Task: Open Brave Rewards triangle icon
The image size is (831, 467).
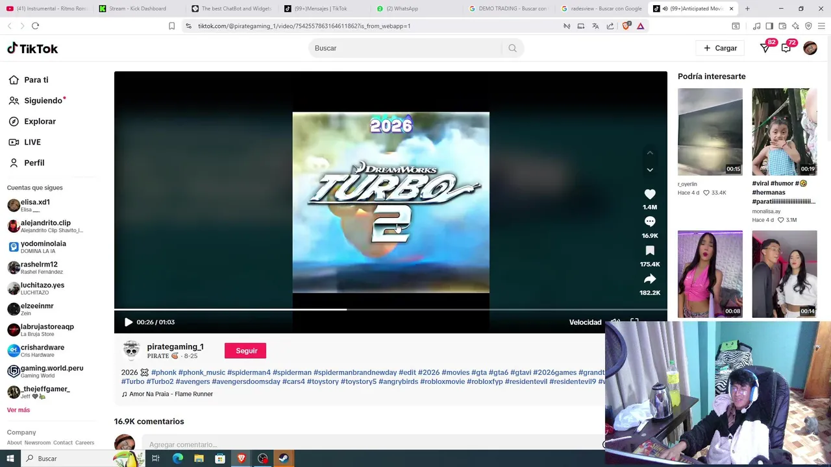Action: point(640,26)
